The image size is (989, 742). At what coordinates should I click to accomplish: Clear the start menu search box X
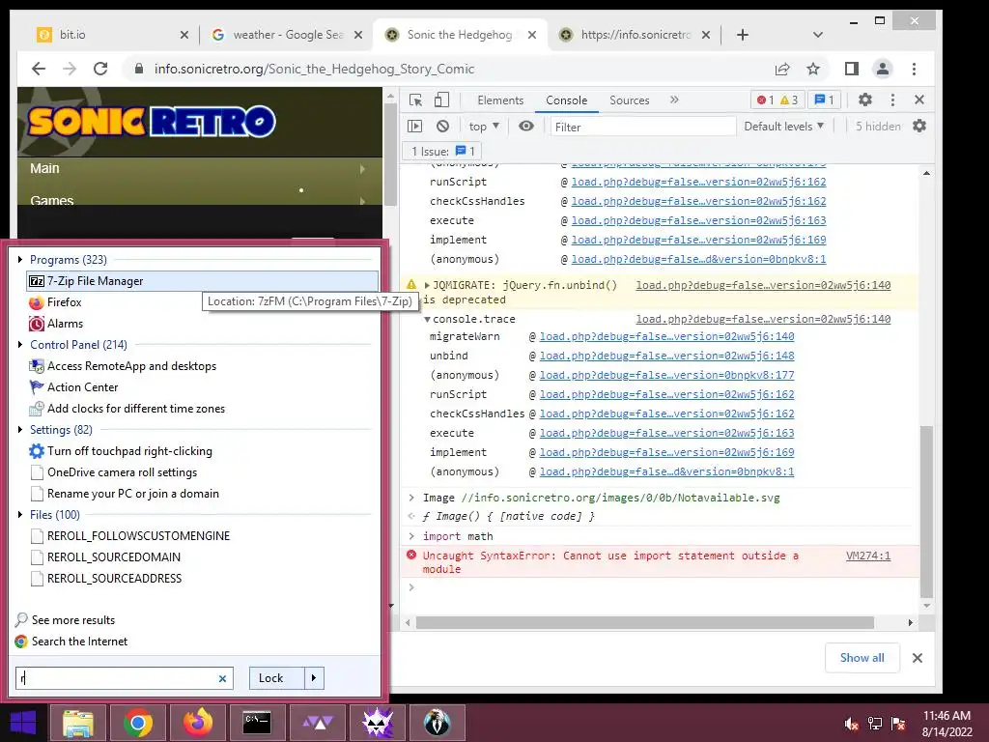coord(222,679)
